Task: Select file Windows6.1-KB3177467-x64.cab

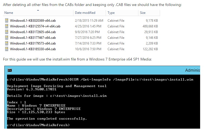Action: click(x=33, y=38)
